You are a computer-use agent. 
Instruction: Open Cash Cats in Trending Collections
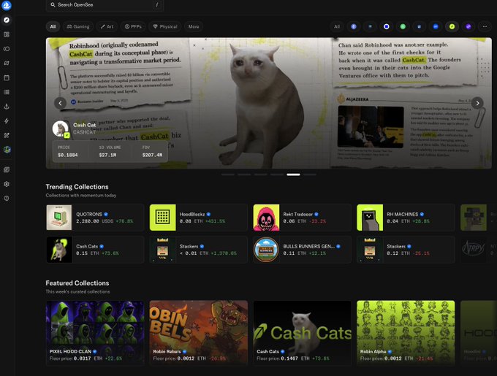[x=95, y=250]
